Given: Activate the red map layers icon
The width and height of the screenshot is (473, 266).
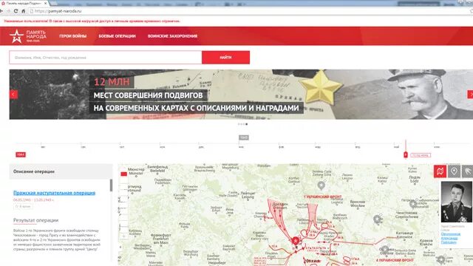Looking at the screenshot, I should tap(440, 171).
